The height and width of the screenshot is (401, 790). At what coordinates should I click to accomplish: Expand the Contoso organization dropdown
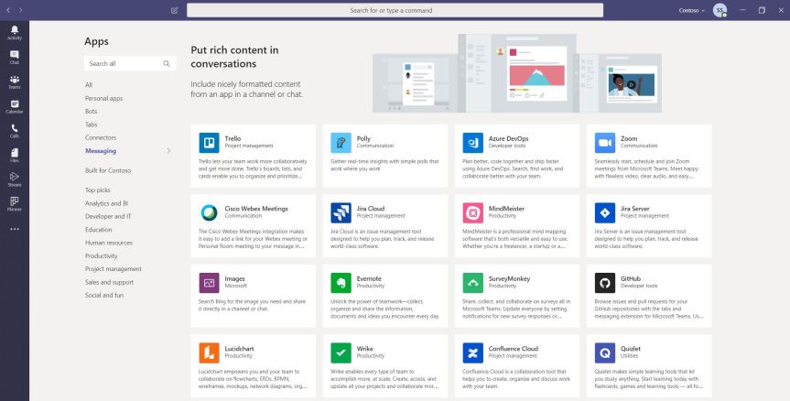coord(692,10)
